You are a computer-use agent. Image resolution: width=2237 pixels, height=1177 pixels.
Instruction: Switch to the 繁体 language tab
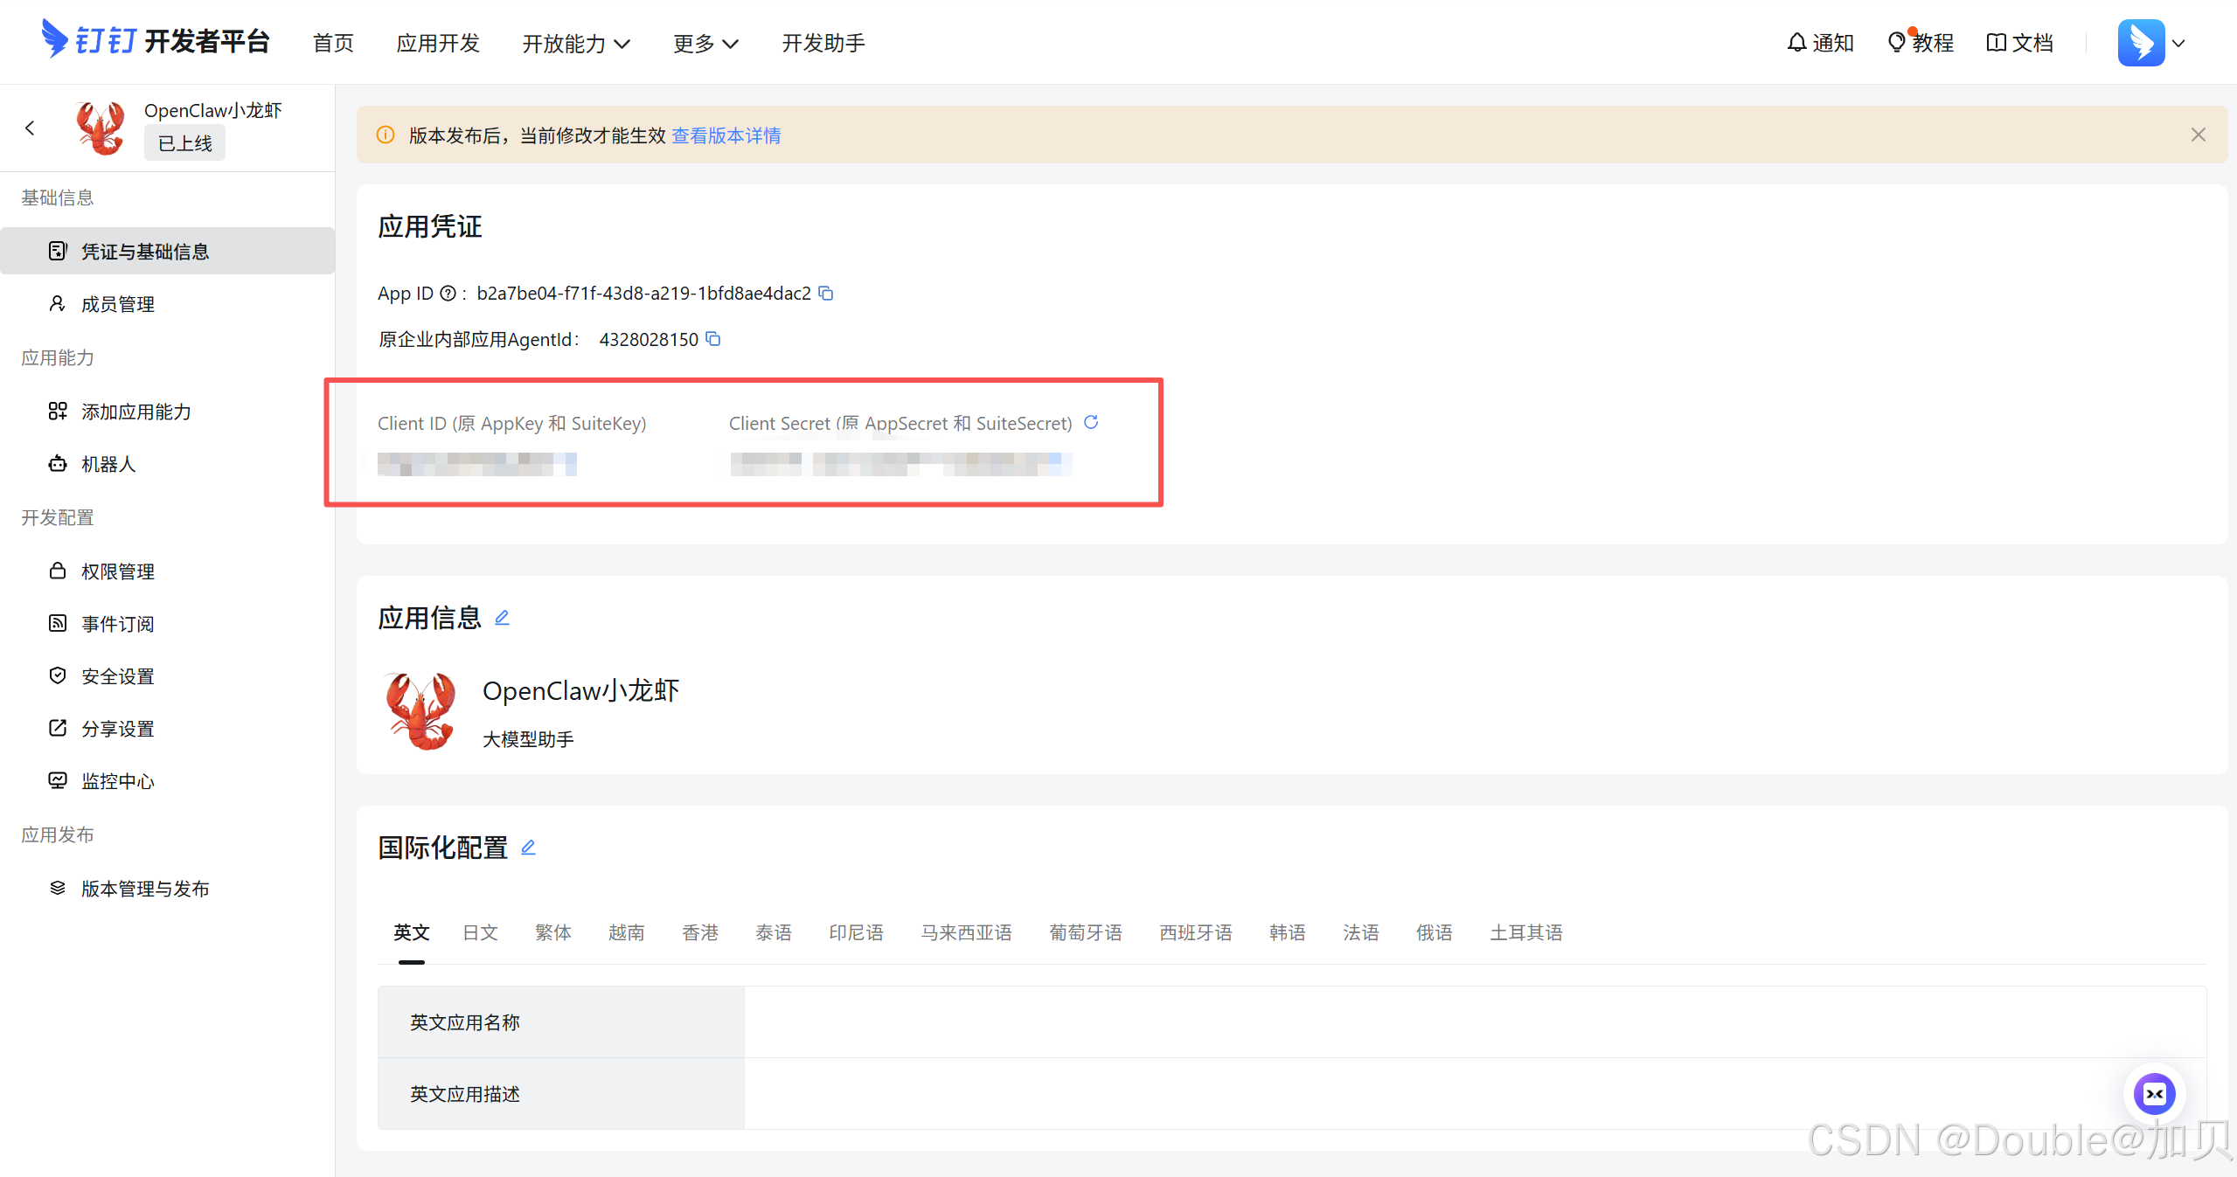coord(553,932)
